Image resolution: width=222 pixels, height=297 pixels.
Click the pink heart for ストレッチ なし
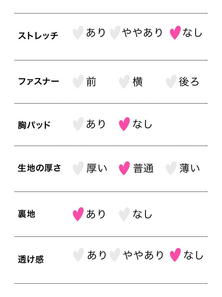[x=175, y=33]
